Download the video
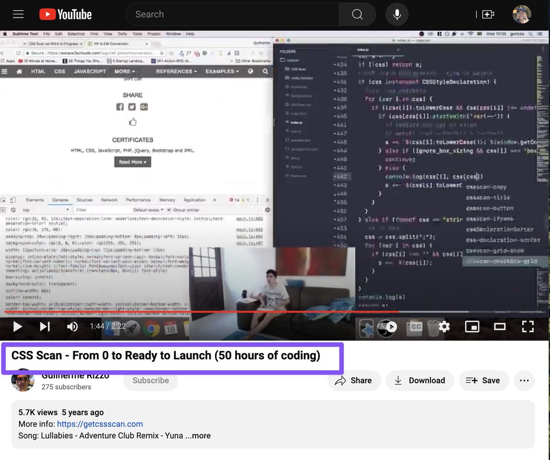Screen dimensions: 550x460 click(x=420, y=380)
